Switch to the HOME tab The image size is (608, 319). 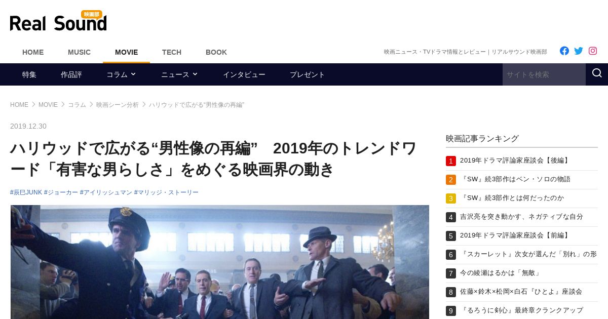(33, 52)
